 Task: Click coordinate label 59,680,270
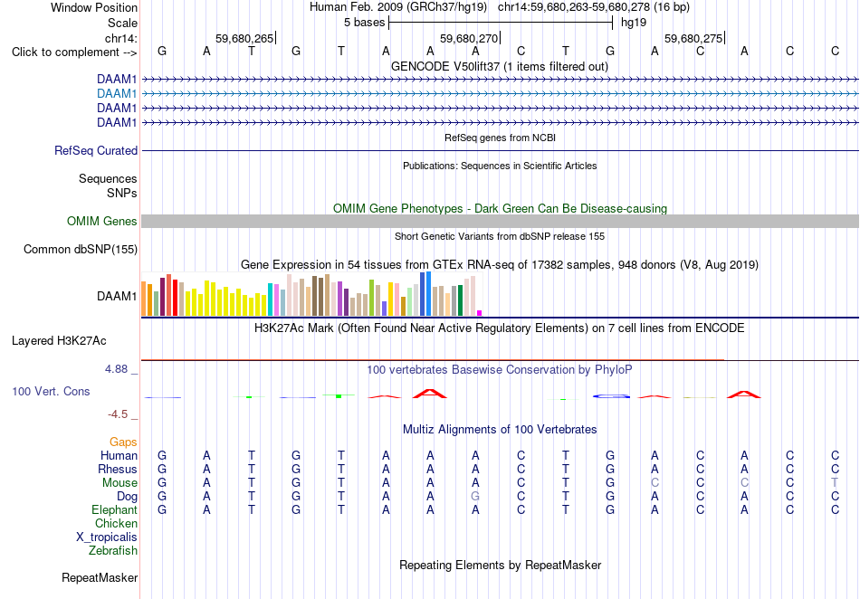(x=469, y=38)
